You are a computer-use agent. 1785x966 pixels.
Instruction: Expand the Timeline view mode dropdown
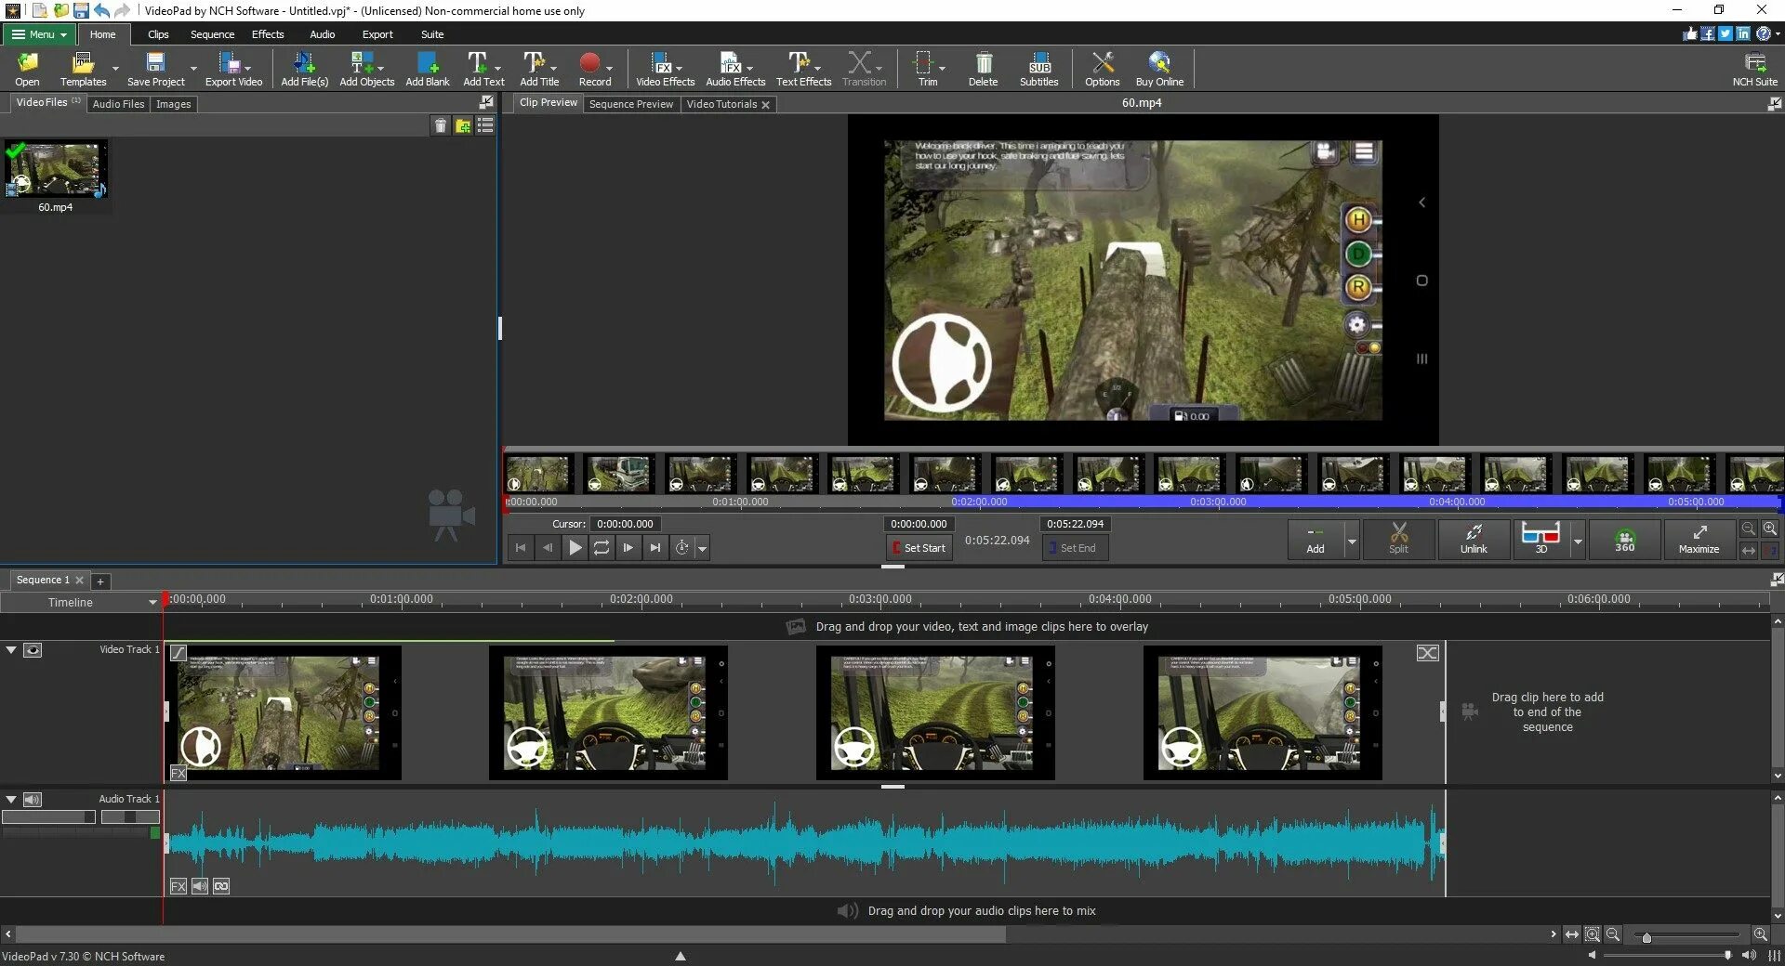click(152, 603)
